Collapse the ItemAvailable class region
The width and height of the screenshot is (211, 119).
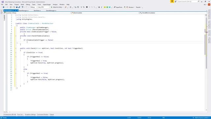[x=16, y=23]
